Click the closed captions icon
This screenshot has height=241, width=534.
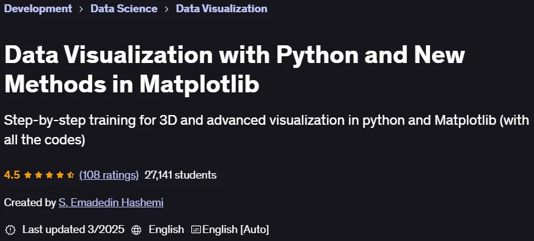(196, 229)
